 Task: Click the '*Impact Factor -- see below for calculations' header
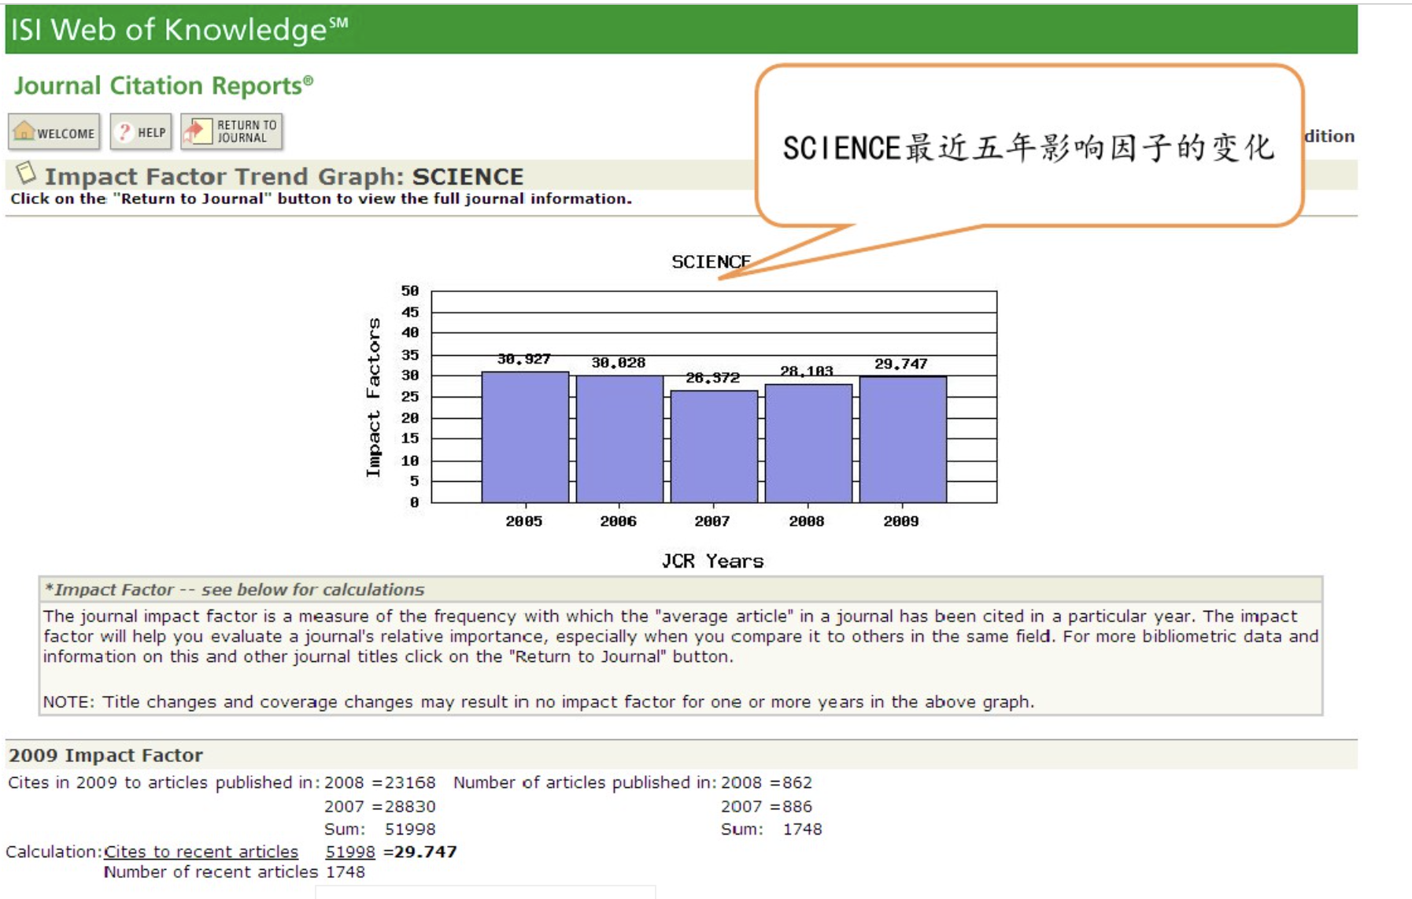[235, 590]
